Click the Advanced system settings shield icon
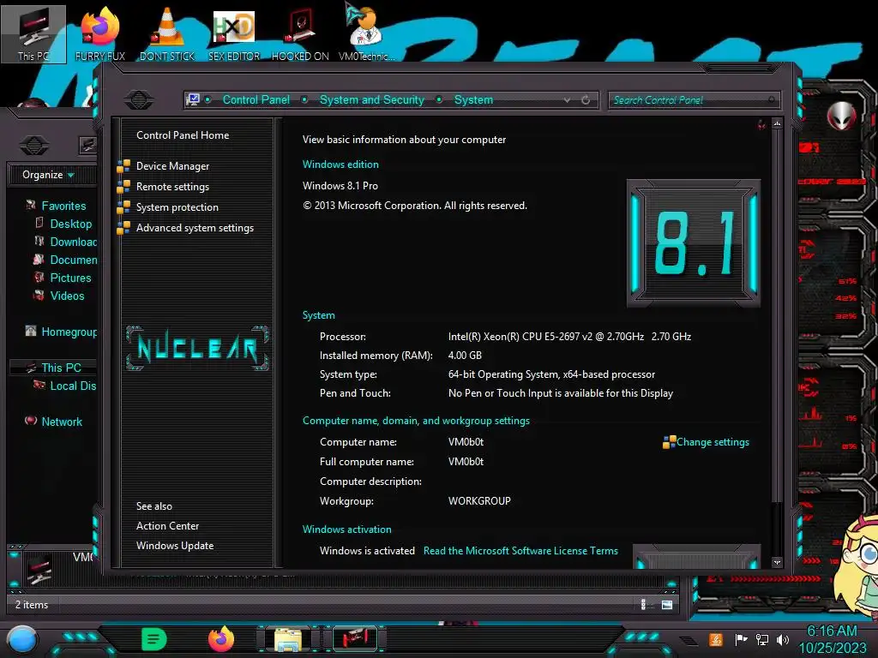 click(x=123, y=228)
